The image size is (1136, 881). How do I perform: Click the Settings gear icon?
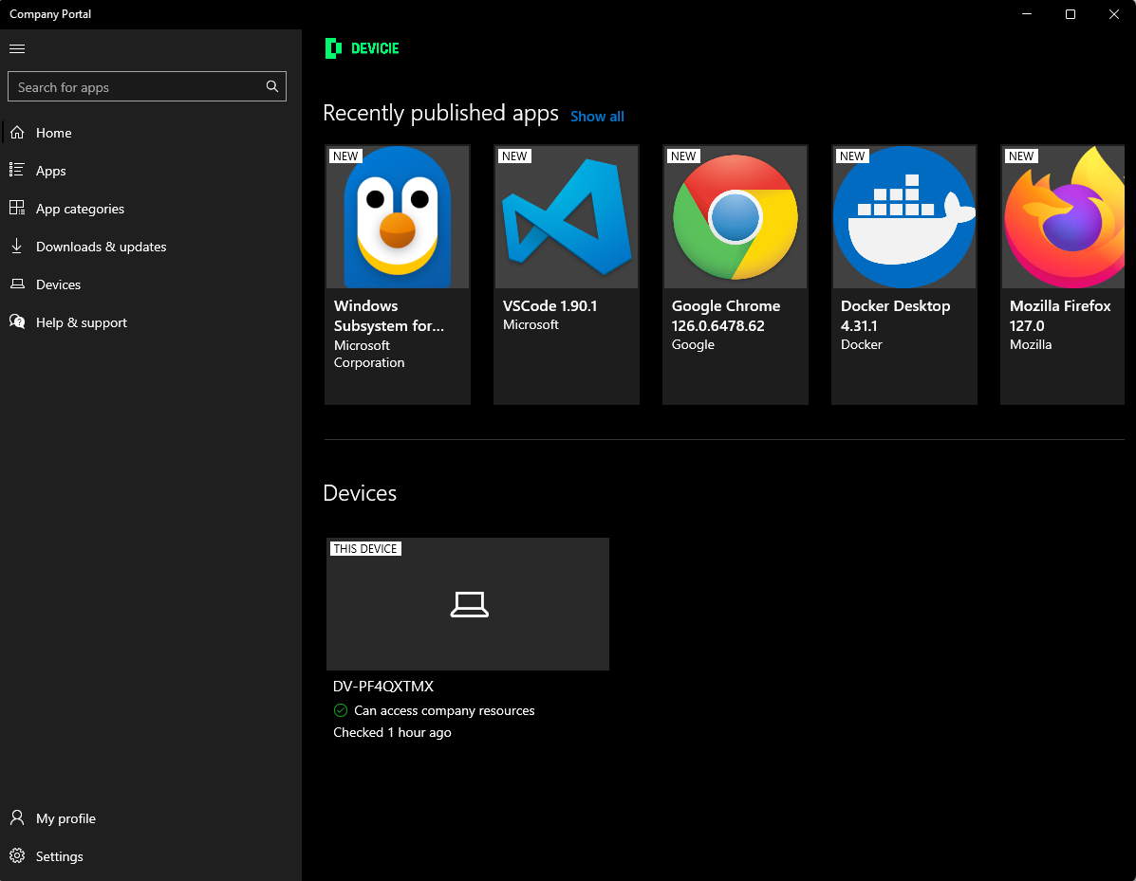pyautogui.click(x=17, y=855)
